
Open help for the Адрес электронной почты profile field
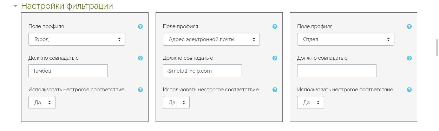pyautogui.click(x=275, y=26)
